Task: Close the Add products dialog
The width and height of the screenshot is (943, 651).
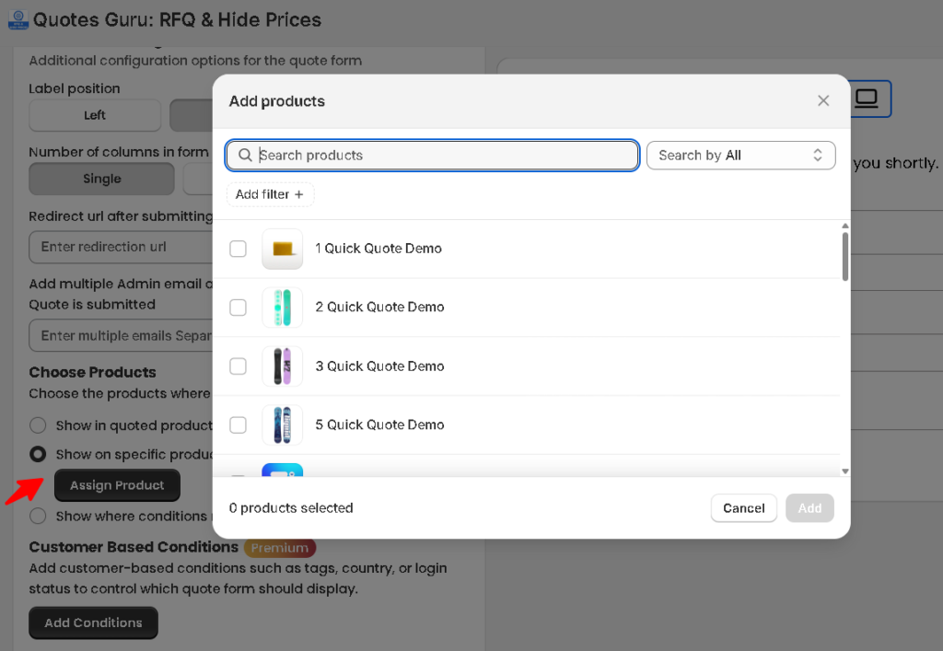Action: pos(823,101)
